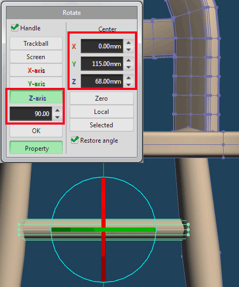Increase the Y center value with up arrow

click(x=129, y=60)
